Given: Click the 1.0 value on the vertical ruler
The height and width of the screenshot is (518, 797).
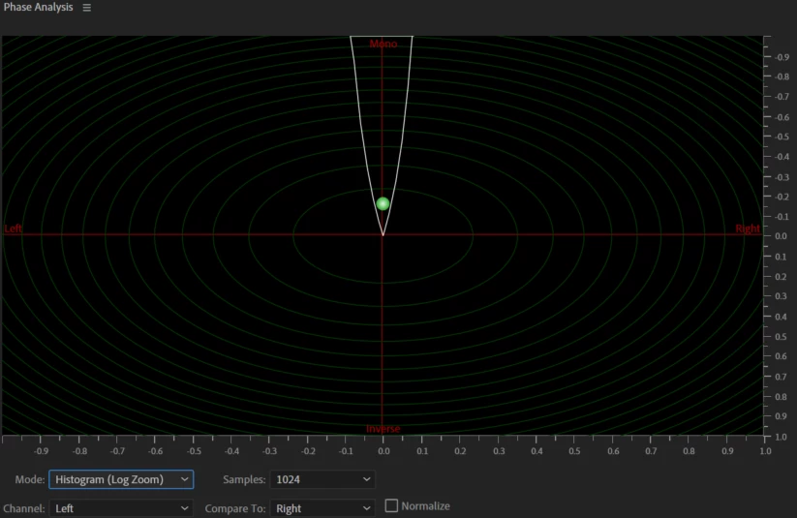Looking at the screenshot, I should point(782,437).
